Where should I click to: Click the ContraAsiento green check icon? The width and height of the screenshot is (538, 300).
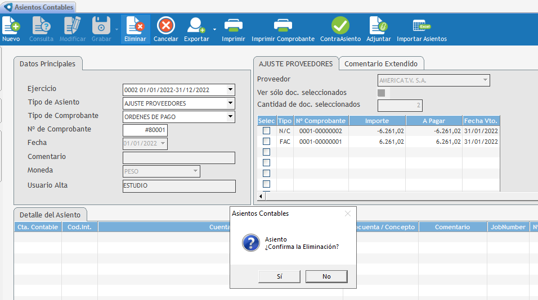(340, 26)
